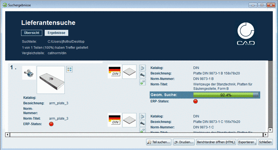Click the Suchergebnisse window title icon
Image resolution: width=278 pixels, height=150 pixels.
(x=5, y=5)
